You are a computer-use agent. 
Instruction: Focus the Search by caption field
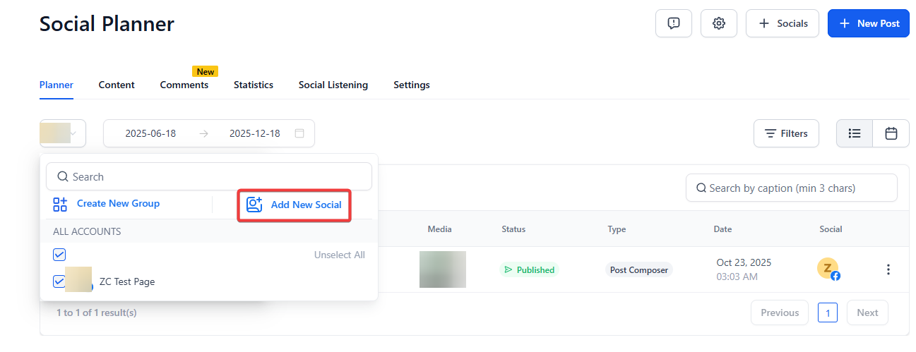(792, 188)
